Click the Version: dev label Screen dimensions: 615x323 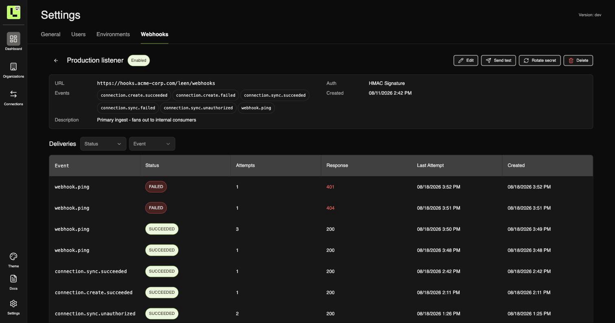[590, 15]
